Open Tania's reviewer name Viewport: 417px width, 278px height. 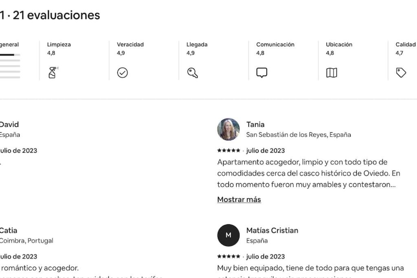(255, 125)
